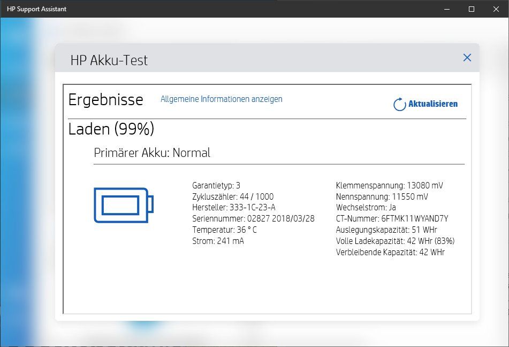Click Wechselstrom: Ja entry
This screenshot has width=509, height=347.
click(x=366, y=208)
